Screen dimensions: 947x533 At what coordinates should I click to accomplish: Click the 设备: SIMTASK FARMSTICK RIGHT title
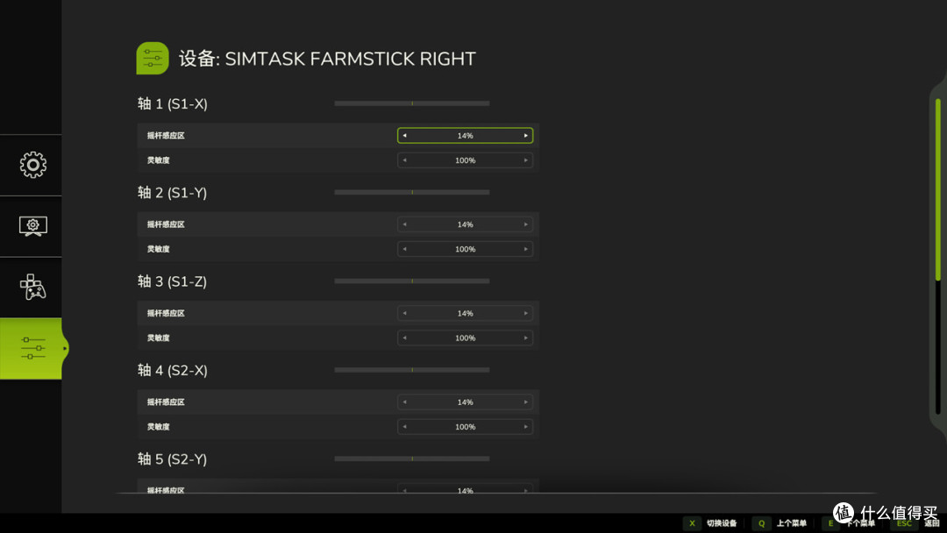pyautogui.click(x=327, y=59)
